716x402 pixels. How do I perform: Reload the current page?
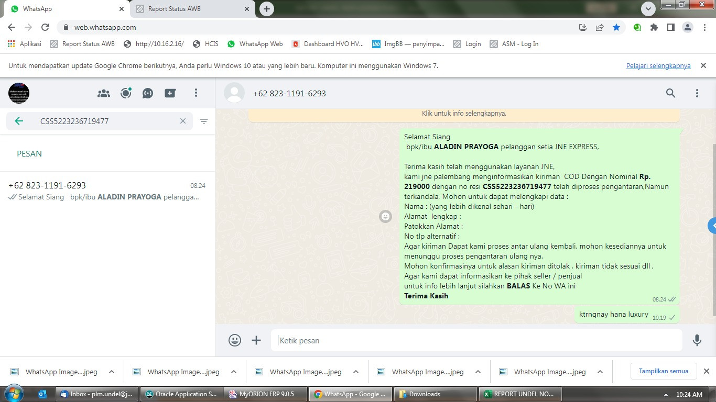(x=45, y=27)
